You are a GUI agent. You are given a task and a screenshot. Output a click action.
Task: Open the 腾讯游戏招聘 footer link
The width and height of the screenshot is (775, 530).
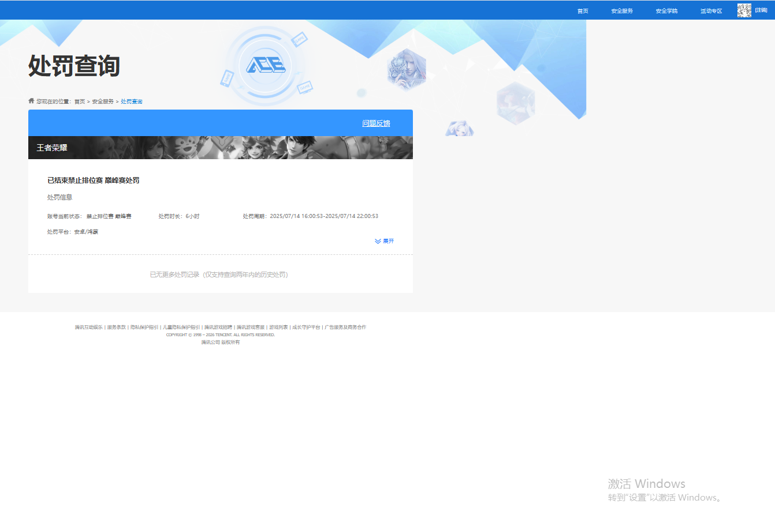point(218,328)
